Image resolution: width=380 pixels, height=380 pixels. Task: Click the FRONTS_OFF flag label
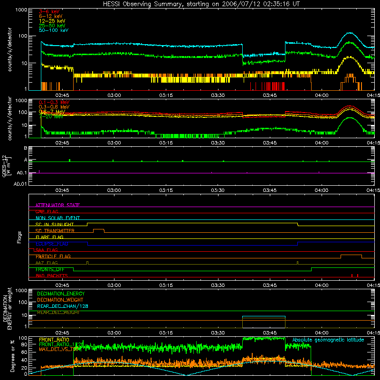[50, 269]
